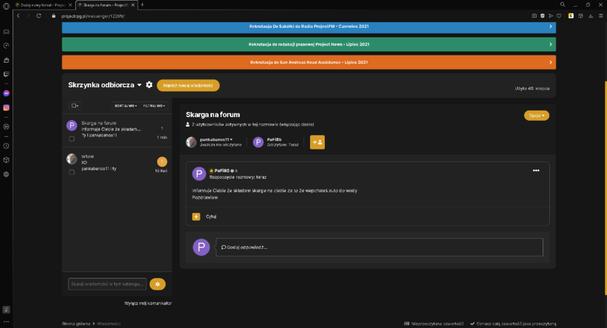
Task: Open search options gear button
Action: (x=158, y=284)
